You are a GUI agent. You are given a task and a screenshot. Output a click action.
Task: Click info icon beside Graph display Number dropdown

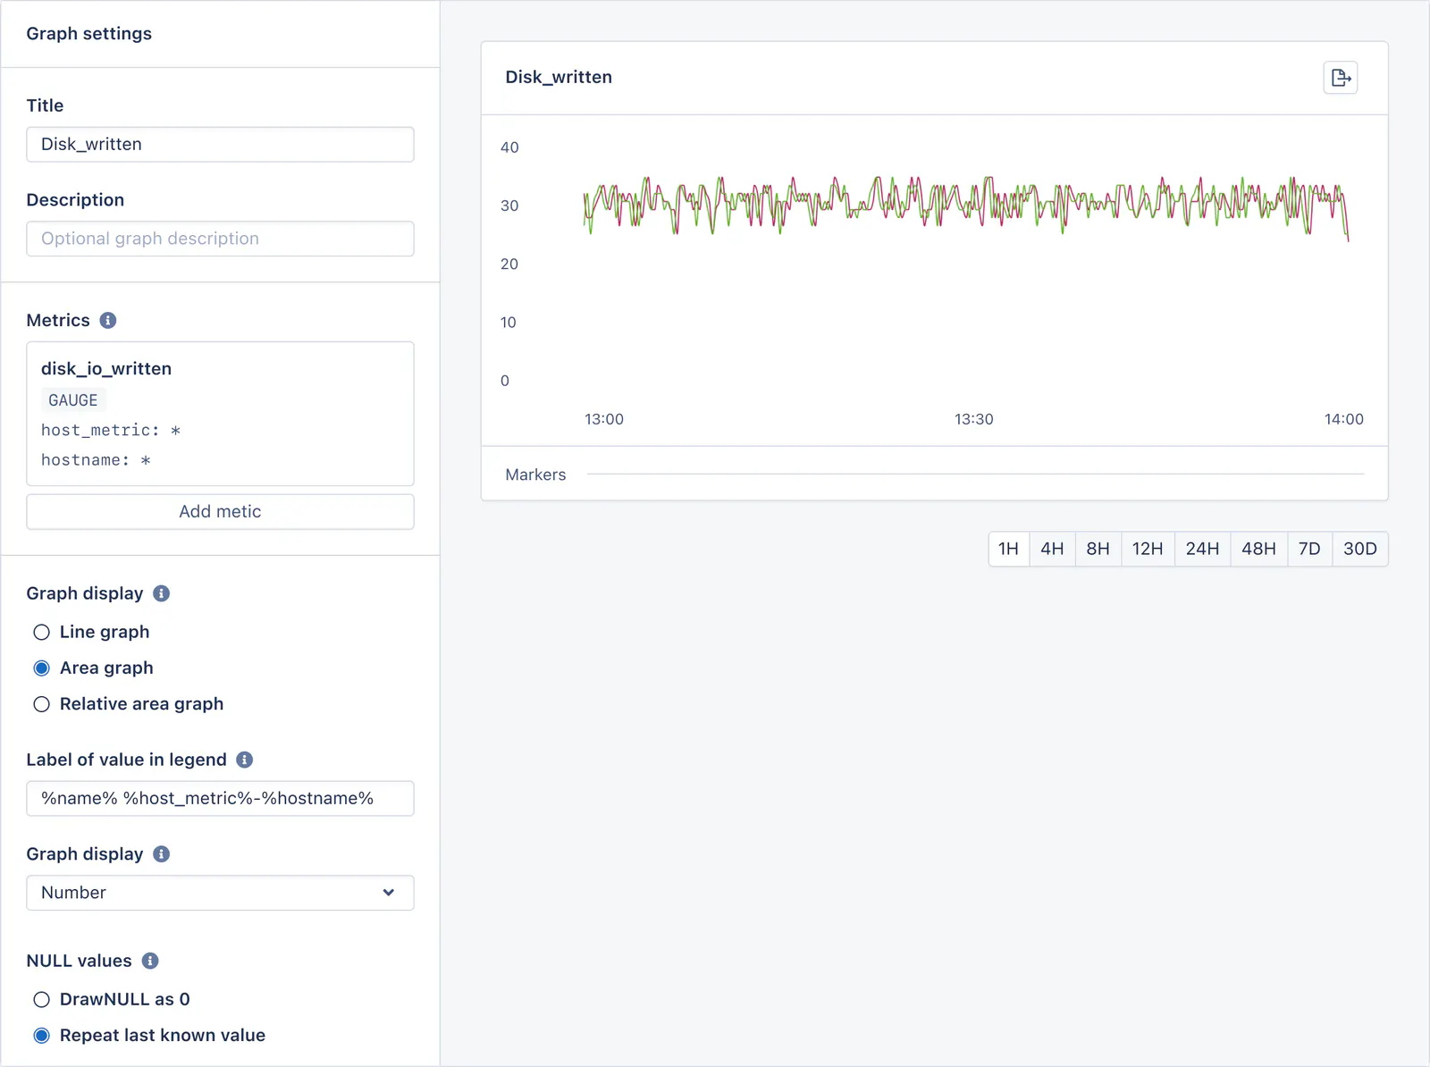click(x=162, y=854)
